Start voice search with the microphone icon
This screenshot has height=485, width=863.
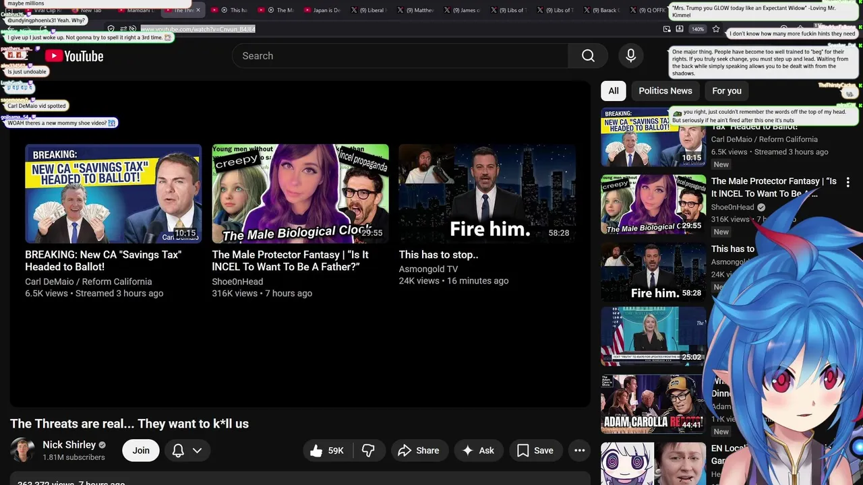(x=630, y=56)
